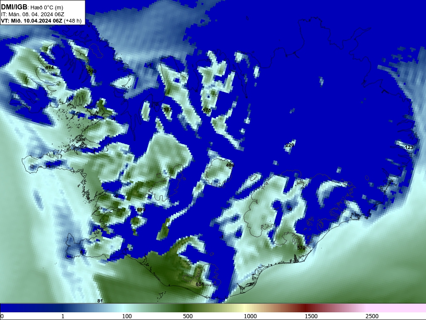
Task: Click the legend tick label 500
Action: point(188,316)
